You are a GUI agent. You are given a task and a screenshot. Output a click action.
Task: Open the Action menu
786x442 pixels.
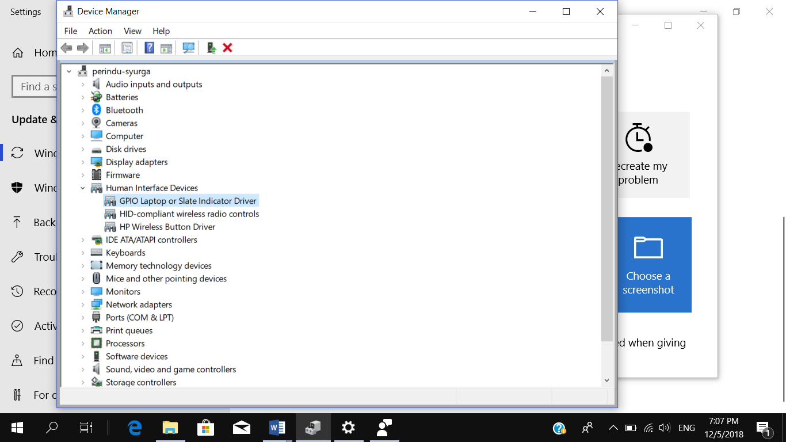[x=100, y=31]
